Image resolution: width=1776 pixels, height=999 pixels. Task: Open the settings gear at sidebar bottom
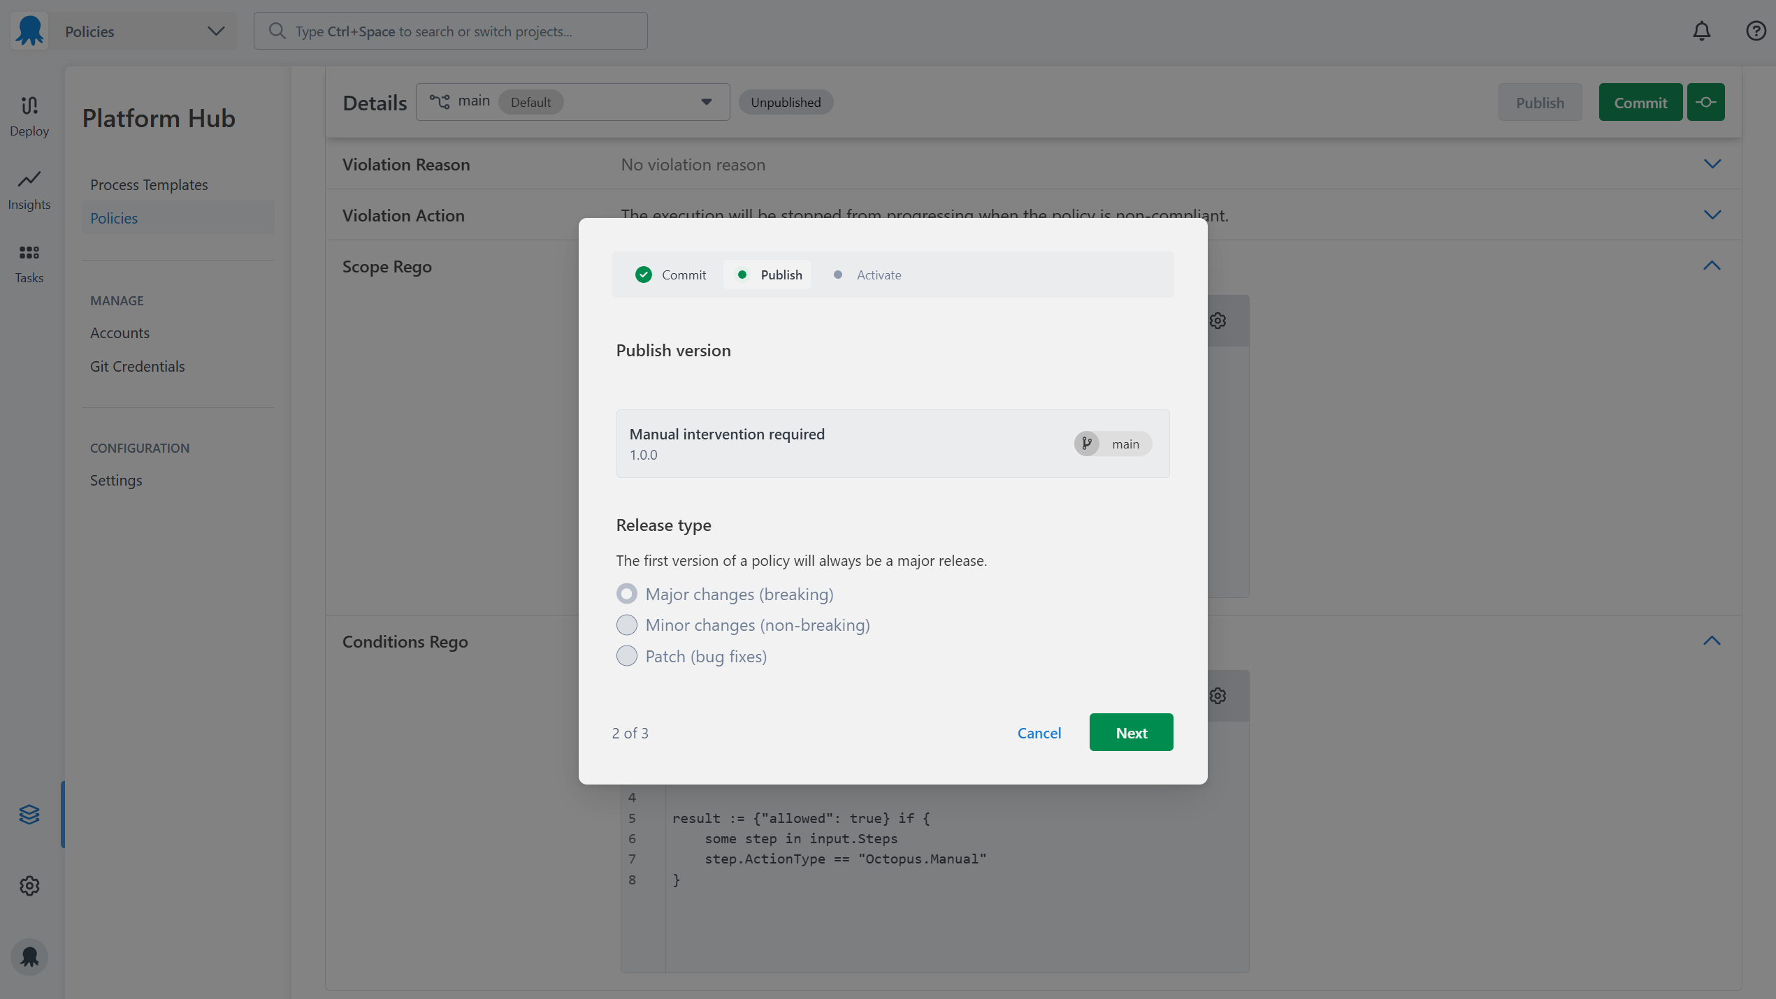click(x=29, y=885)
